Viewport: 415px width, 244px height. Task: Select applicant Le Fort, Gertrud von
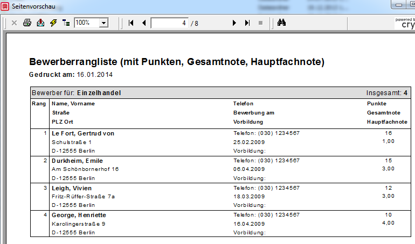pos(83,133)
